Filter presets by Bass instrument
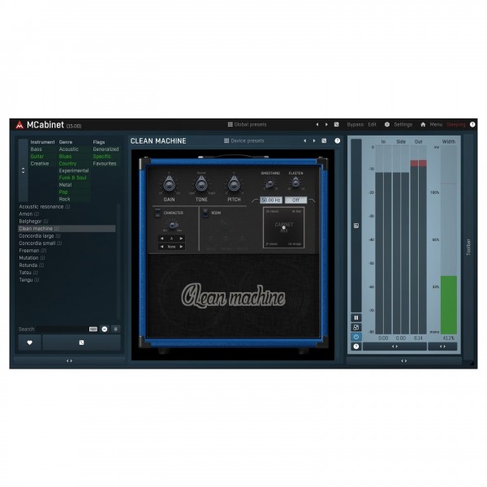Image resolution: width=487 pixels, height=487 pixels. tap(36, 149)
